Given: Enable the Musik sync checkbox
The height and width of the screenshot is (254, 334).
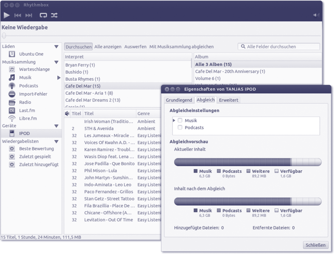Looking at the screenshot, I should point(180,121).
